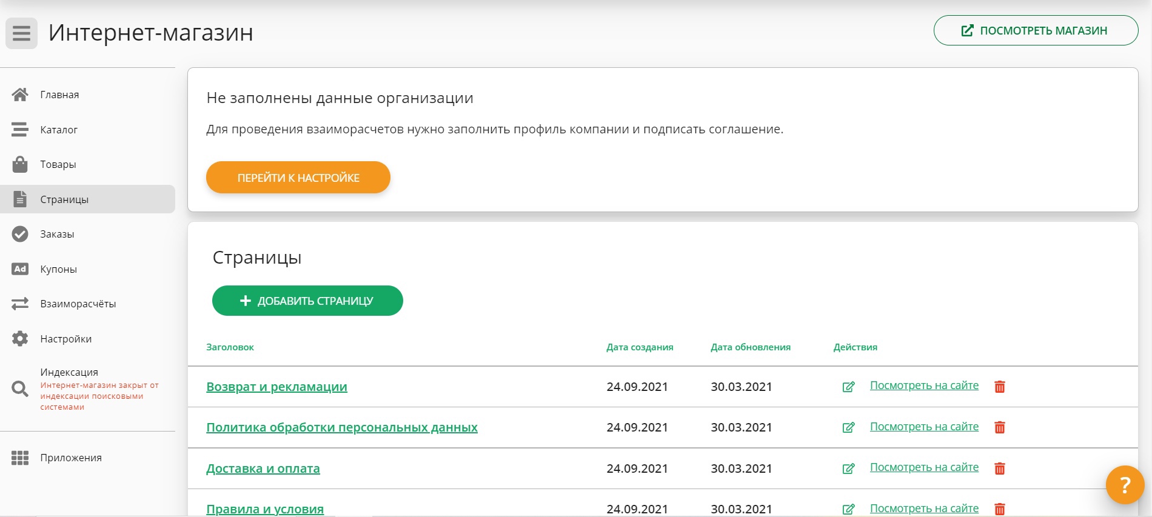Click the shopping bag icon beside Товары
This screenshot has width=1152, height=517.
coord(20,164)
